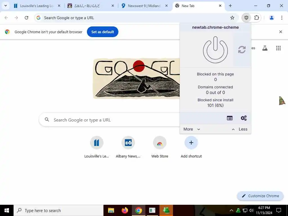Reload the page

click(x=26, y=18)
